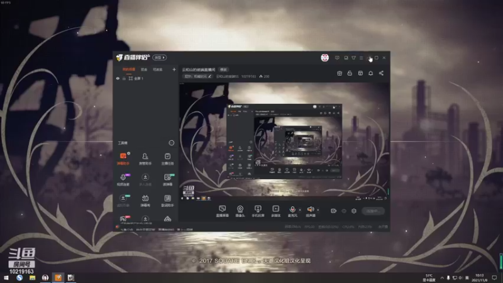Screen dimensions: 503x283
Task: Click the package box icon left of bell
Action: (x=360, y=73)
